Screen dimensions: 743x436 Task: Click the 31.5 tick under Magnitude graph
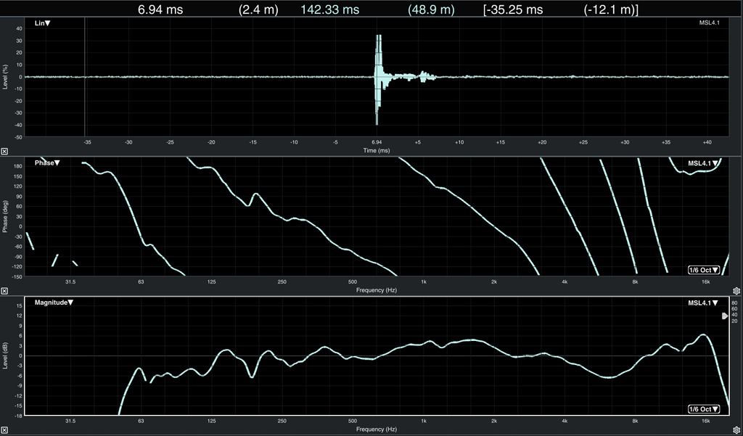point(70,421)
